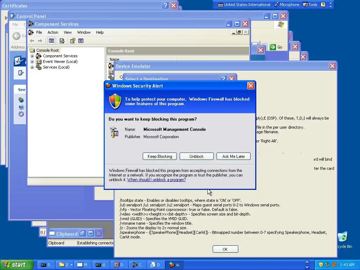Viewport: 360px width, 270px height.
Task: Click the Help toolbar icon in Component Services
Action: 72,41
